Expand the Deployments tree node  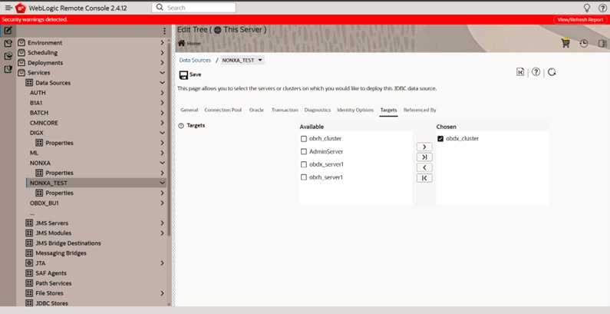click(x=162, y=63)
